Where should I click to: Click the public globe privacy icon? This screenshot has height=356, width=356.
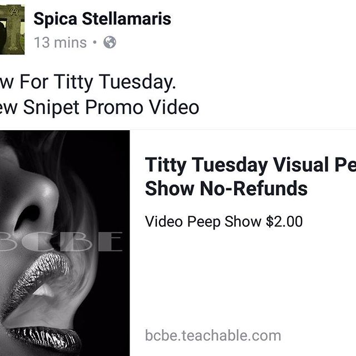tap(110, 42)
